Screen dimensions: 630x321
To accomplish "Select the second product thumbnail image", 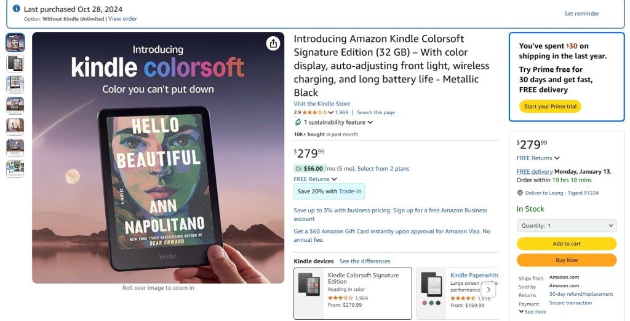I will (15, 63).
